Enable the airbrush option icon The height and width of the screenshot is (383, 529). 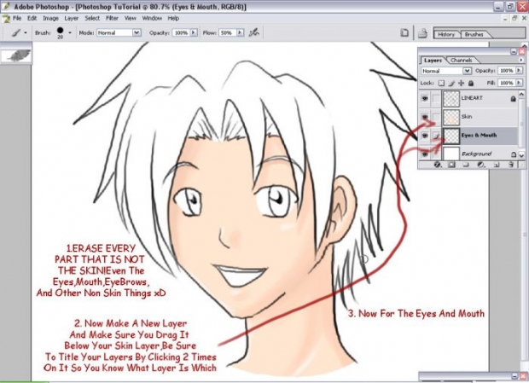(253, 32)
